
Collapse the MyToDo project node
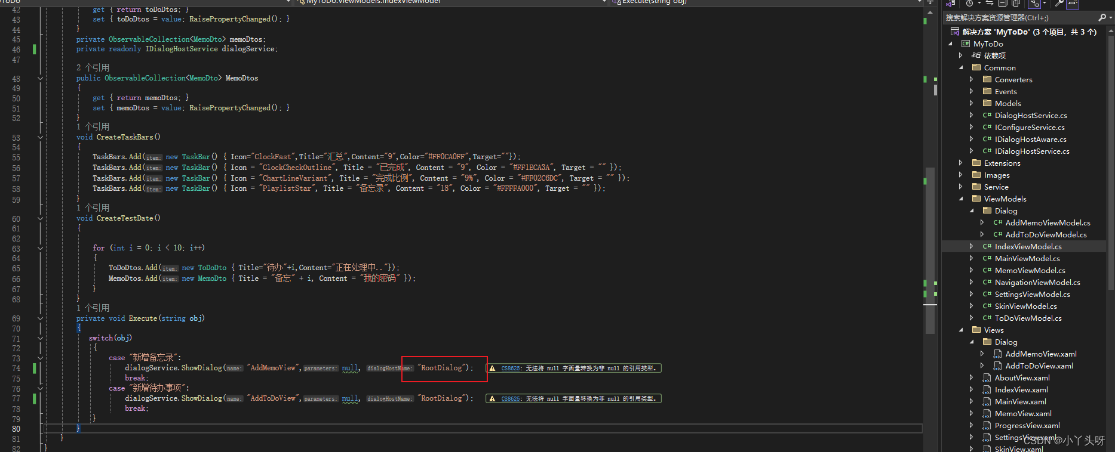[950, 44]
